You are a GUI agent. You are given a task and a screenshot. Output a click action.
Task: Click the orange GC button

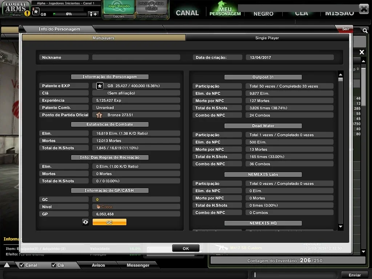point(109,222)
